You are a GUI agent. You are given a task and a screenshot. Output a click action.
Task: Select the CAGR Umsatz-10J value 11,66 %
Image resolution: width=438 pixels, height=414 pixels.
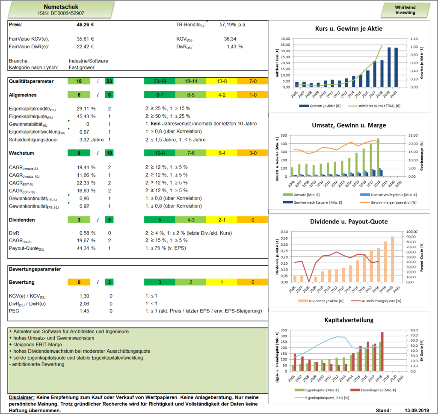[86, 175]
